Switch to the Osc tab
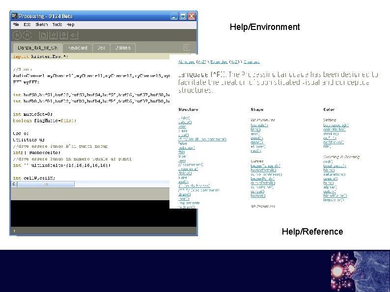This screenshot has width=390, height=292. tap(101, 48)
